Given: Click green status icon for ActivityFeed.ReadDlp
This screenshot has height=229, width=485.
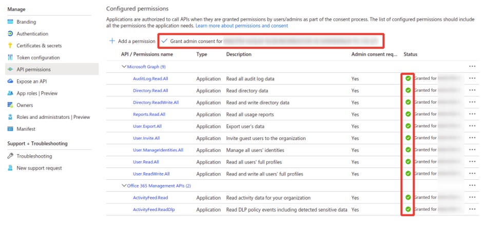Looking at the screenshot, I should pos(408,209).
